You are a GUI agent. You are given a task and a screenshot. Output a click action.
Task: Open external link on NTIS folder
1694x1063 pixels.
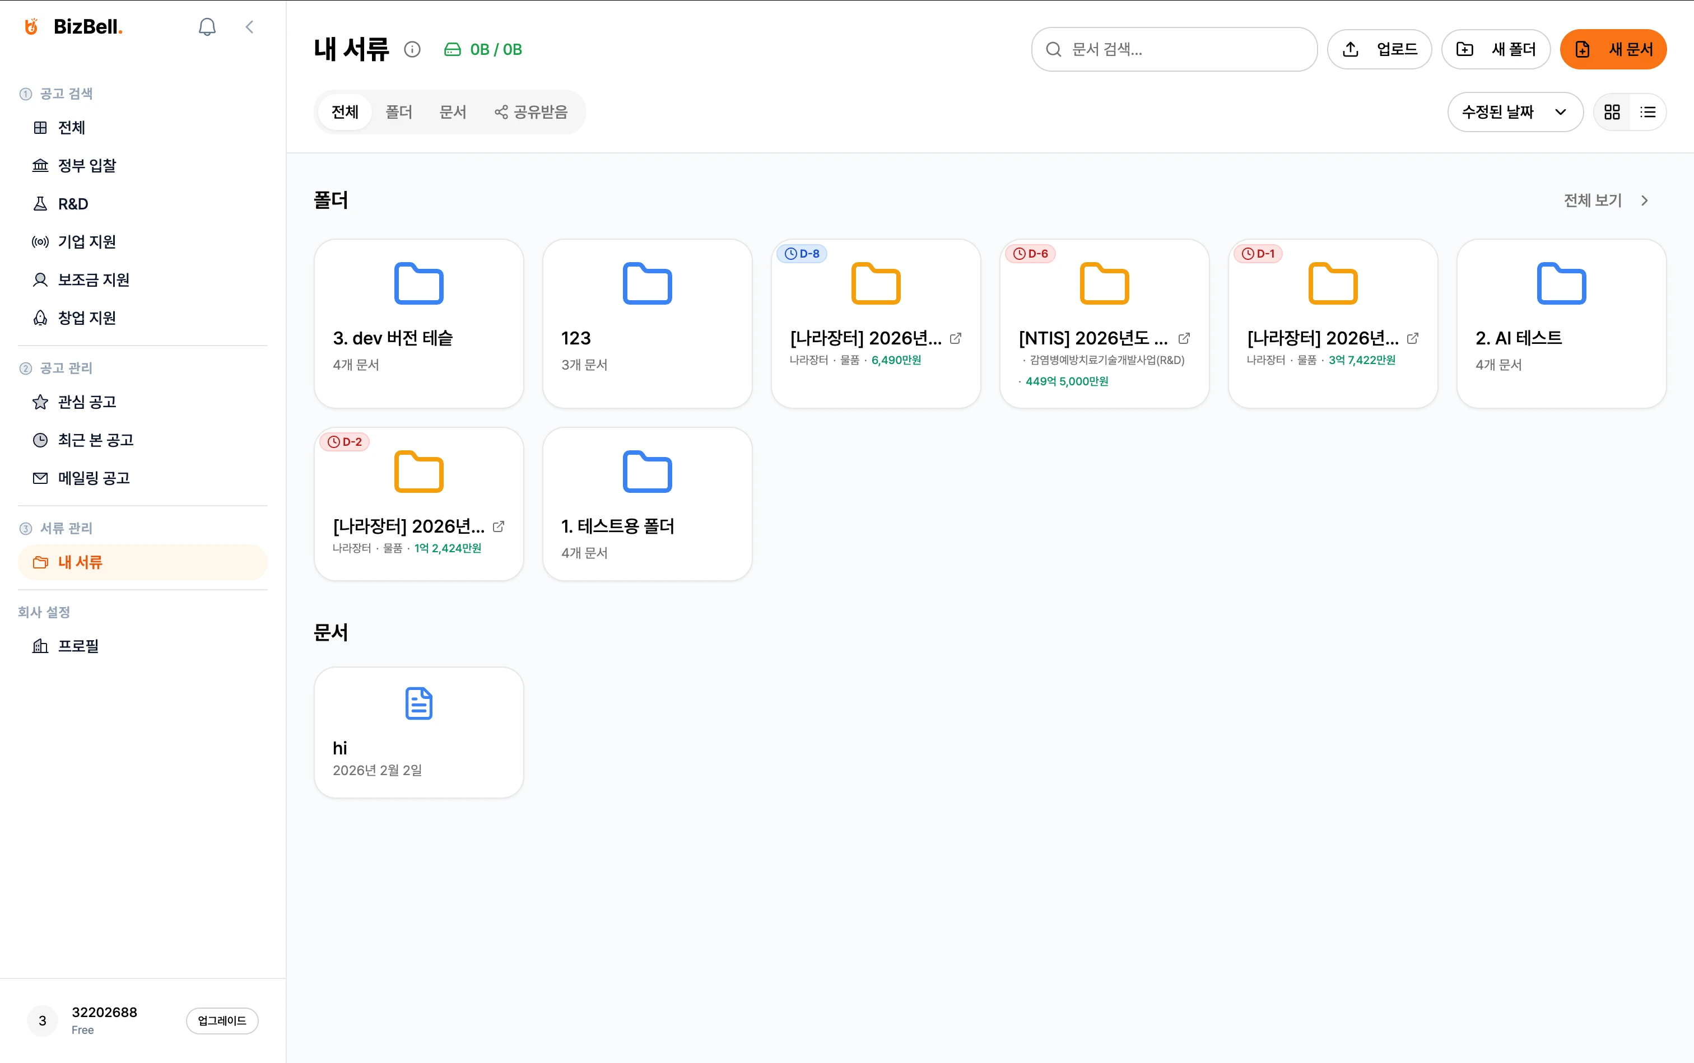[x=1184, y=339]
